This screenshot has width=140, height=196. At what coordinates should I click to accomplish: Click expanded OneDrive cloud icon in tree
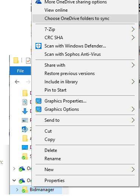point(22,181)
